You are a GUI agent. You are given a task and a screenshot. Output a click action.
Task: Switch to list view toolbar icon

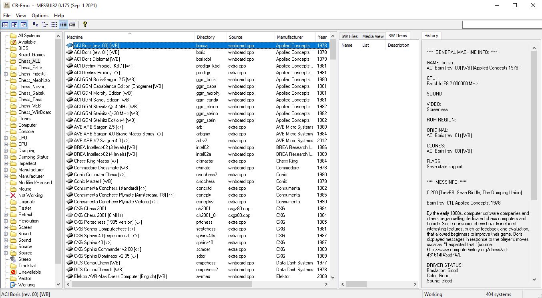click(54, 25)
